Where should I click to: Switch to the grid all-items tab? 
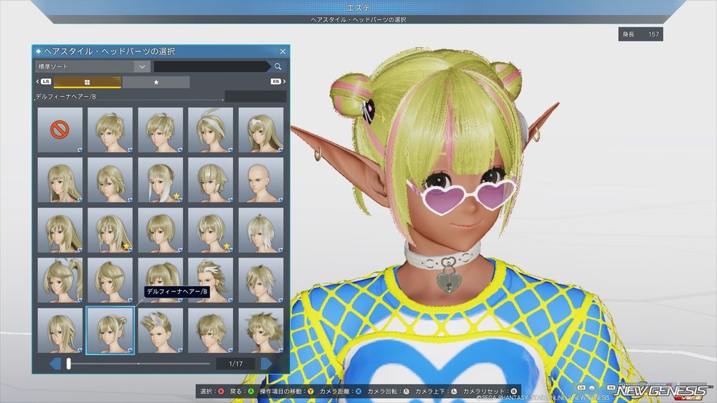87,82
